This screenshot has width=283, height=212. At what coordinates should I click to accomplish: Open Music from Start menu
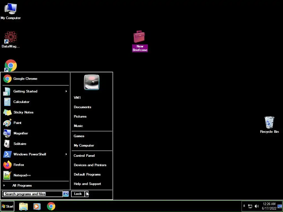pos(78,126)
